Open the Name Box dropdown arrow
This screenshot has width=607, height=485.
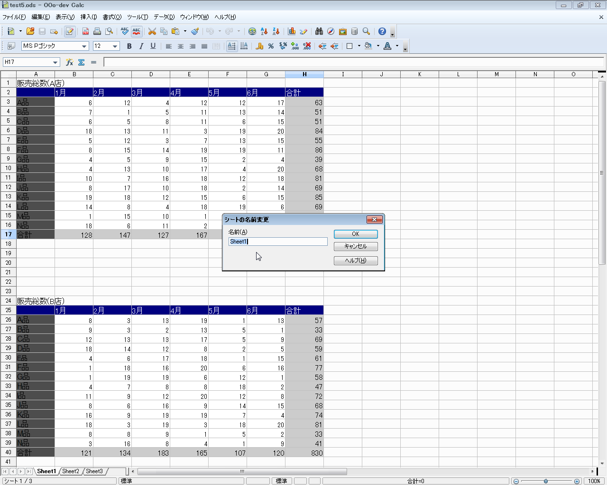(x=55, y=63)
